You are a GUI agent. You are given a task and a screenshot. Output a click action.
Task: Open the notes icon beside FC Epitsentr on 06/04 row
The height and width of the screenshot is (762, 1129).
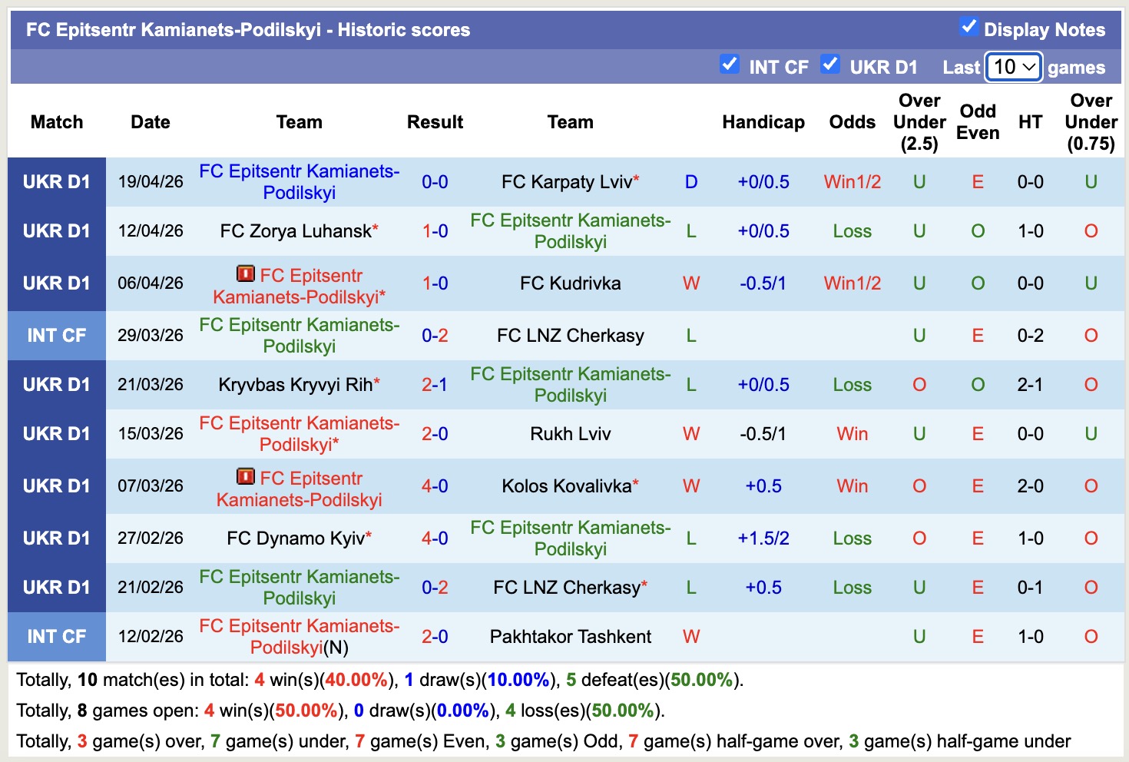pyautogui.click(x=246, y=273)
